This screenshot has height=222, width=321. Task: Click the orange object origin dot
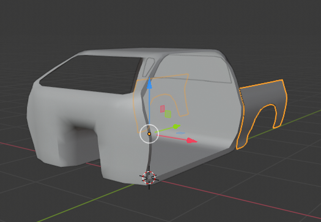(x=149, y=134)
